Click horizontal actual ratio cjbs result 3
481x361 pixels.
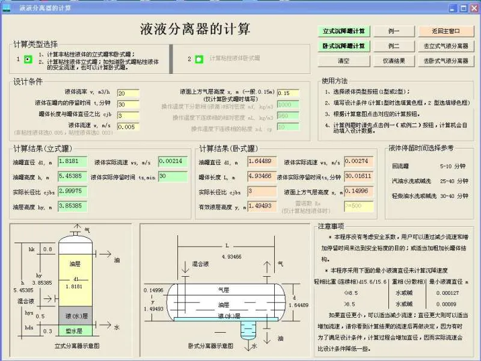pyautogui.click(x=262, y=191)
